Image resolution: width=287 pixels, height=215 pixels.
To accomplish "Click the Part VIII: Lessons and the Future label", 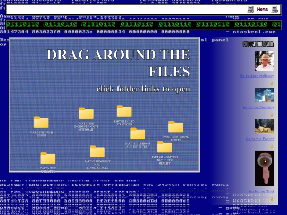I will 138,145.
